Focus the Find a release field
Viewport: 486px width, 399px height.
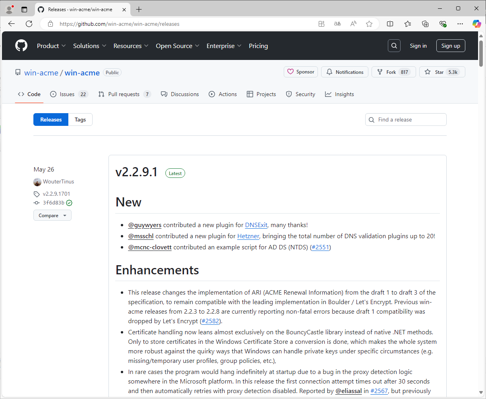point(406,120)
